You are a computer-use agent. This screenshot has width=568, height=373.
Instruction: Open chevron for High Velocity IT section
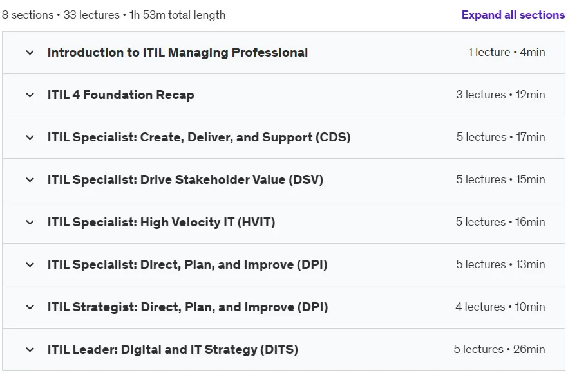click(30, 222)
